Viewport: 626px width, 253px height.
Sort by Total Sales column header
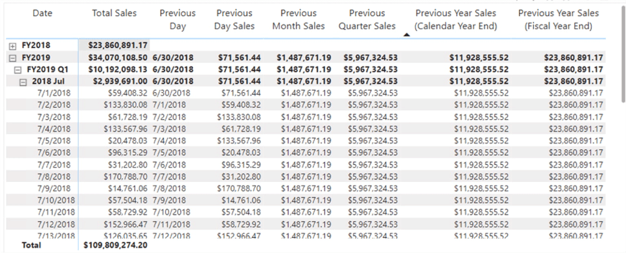pos(114,13)
